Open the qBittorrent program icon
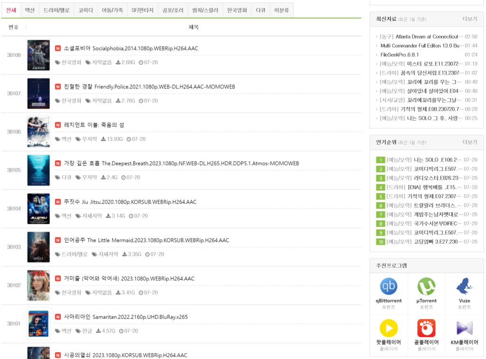486x359 pixels. pyautogui.click(x=388, y=286)
